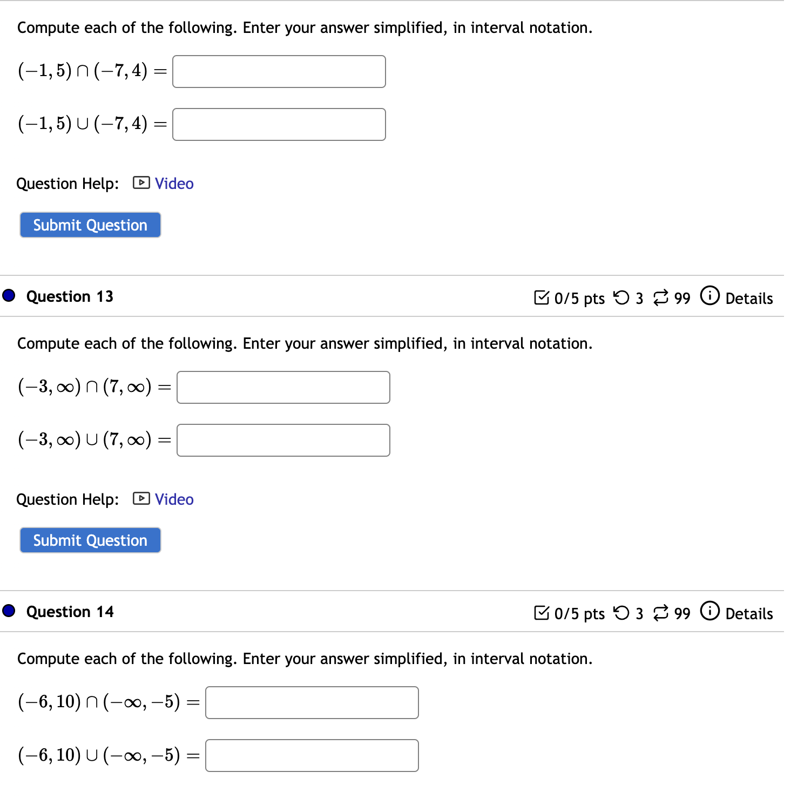
Task: Click the score checkbox icon for Question 13
Action: (x=542, y=297)
